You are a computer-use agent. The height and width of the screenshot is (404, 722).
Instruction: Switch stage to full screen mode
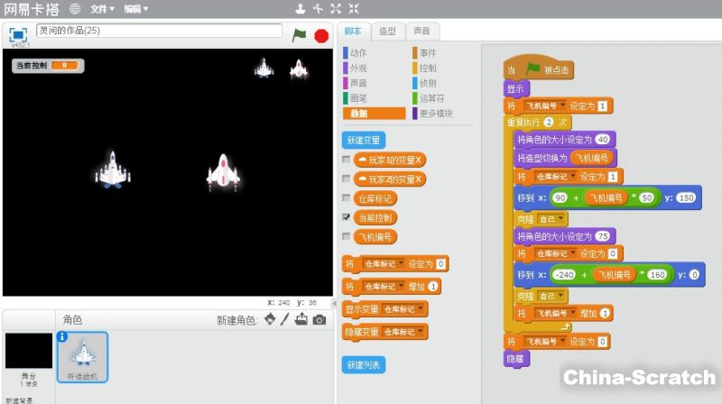17,34
